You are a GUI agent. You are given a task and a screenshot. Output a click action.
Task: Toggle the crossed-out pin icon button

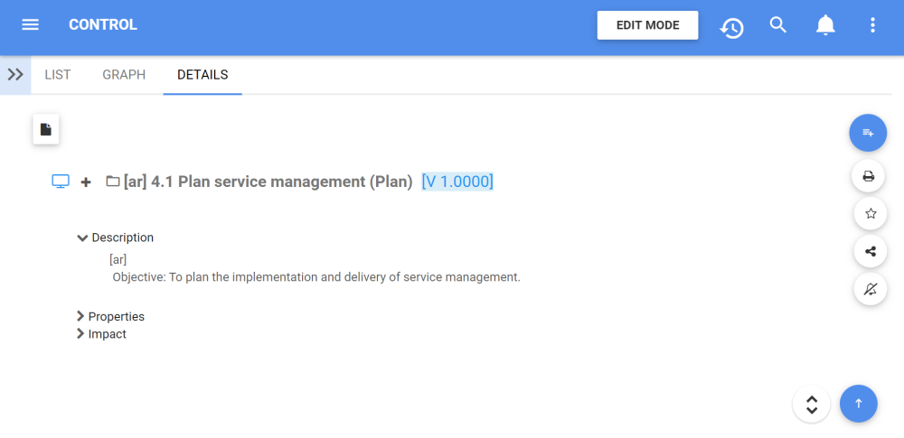click(x=870, y=289)
